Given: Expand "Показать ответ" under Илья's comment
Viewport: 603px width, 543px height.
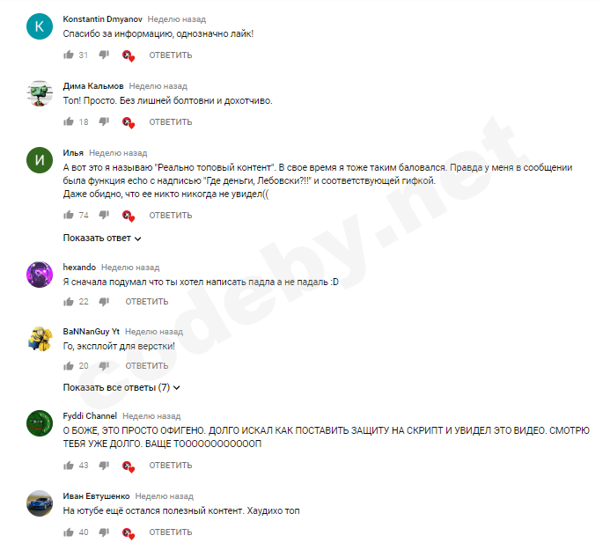Looking at the screenshot, I should [102, 238].
